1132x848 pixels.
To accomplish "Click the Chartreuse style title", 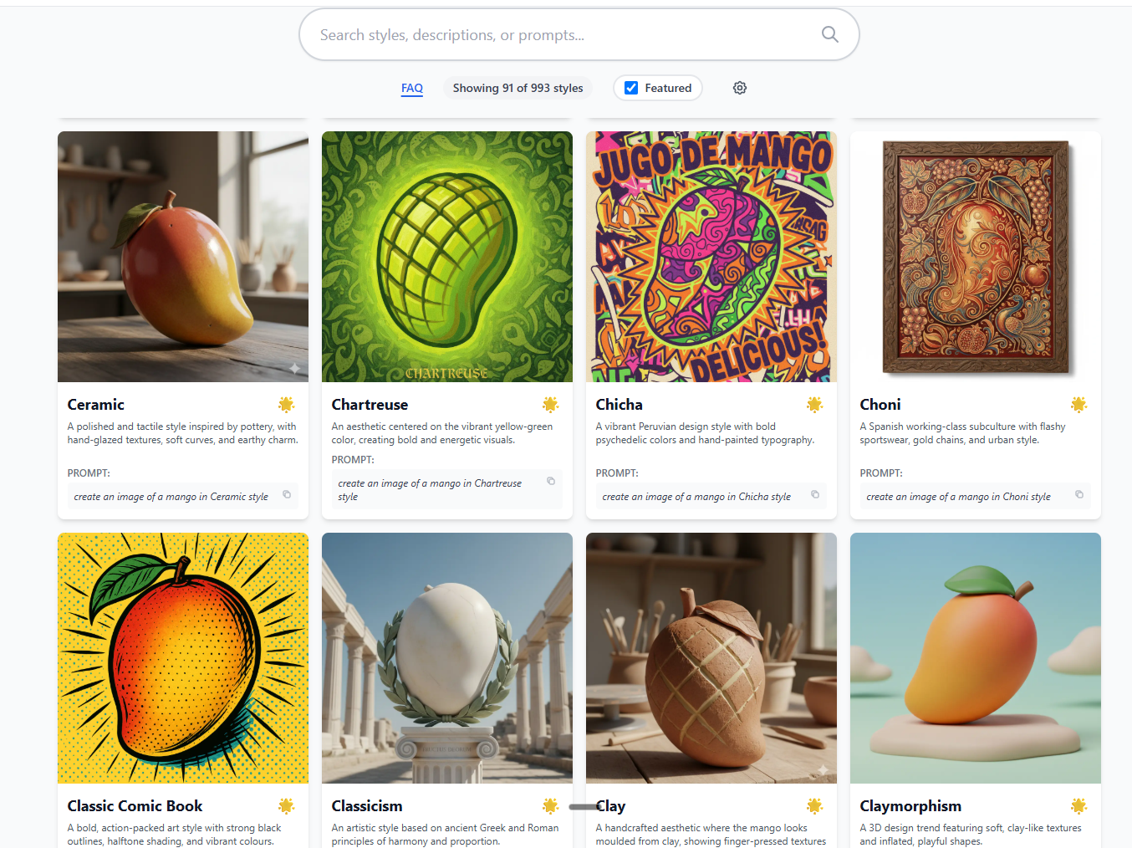I will [370, 405].
